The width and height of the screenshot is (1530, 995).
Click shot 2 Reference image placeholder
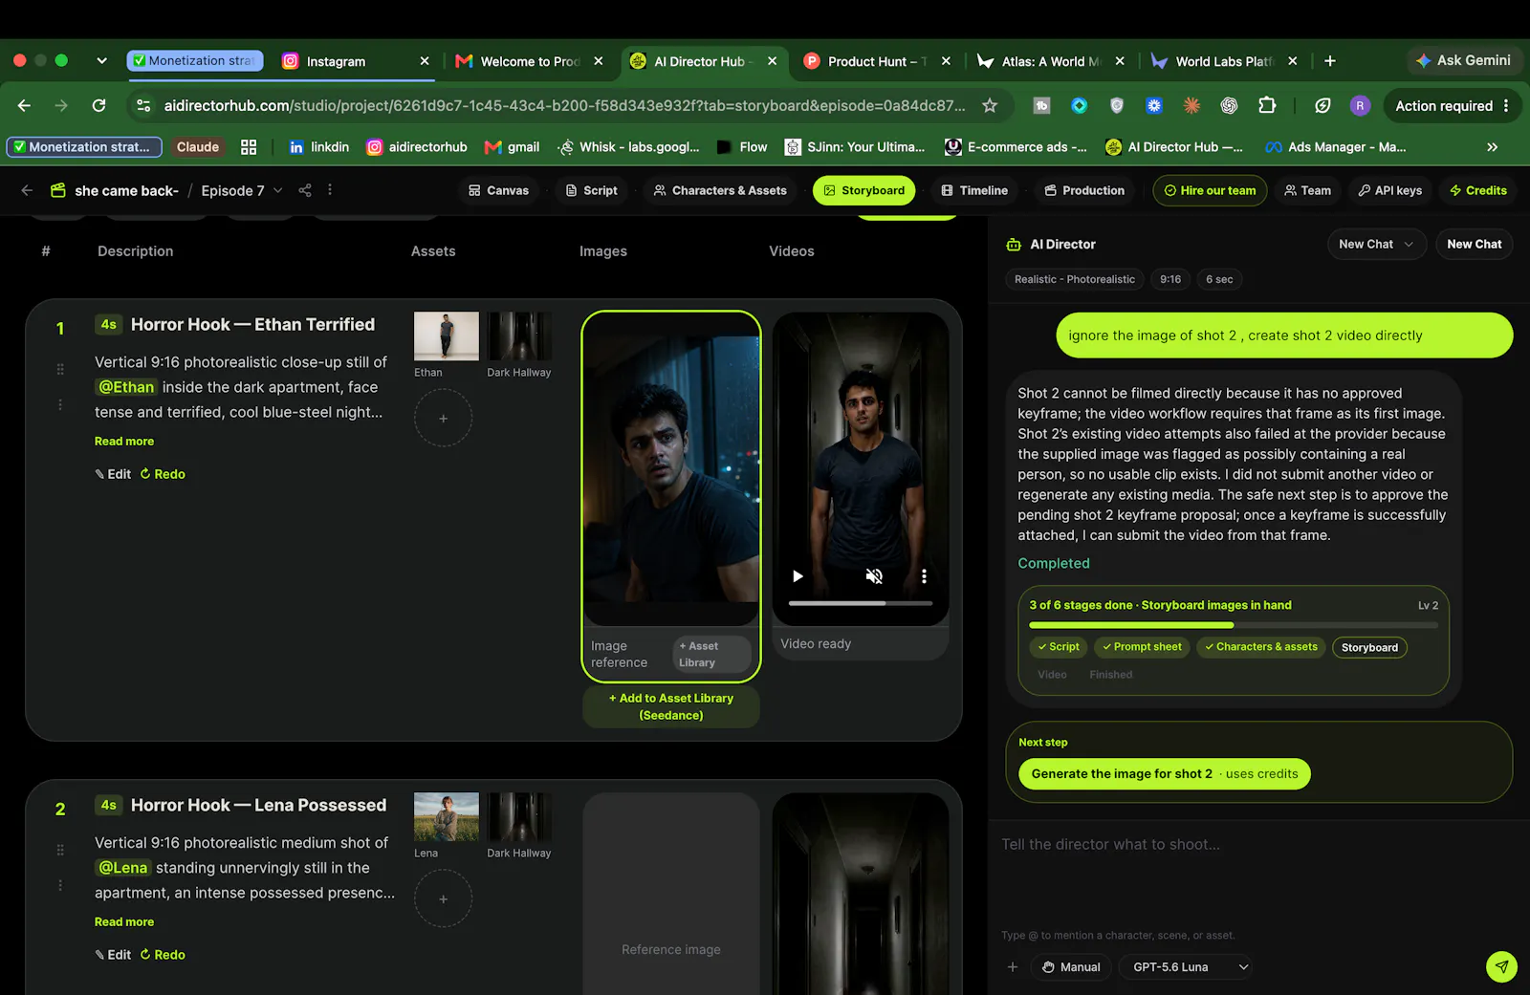(x=671, y=894)
